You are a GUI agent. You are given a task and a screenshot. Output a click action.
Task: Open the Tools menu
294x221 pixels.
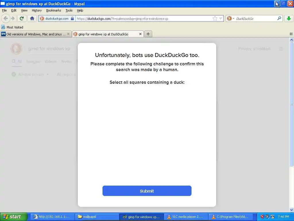click(69, 10)
